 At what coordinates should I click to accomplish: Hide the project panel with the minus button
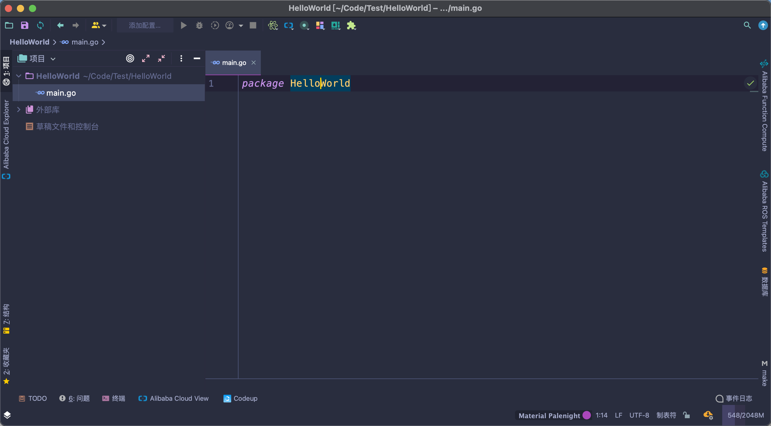[197, 58]
